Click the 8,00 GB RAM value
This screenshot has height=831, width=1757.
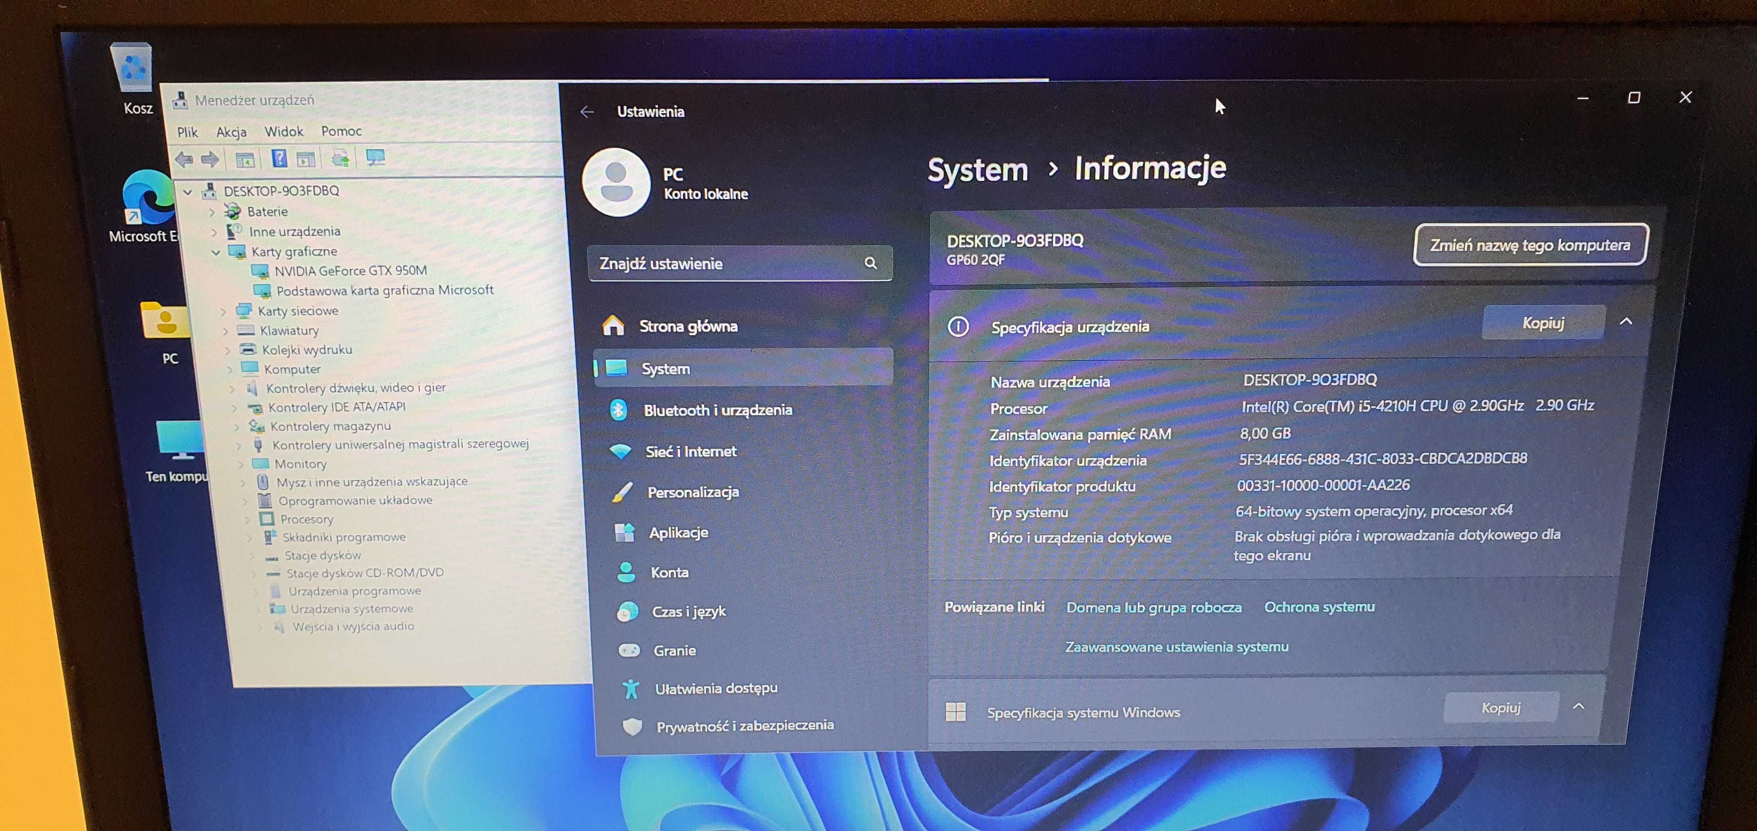[x=1265, y=433]
